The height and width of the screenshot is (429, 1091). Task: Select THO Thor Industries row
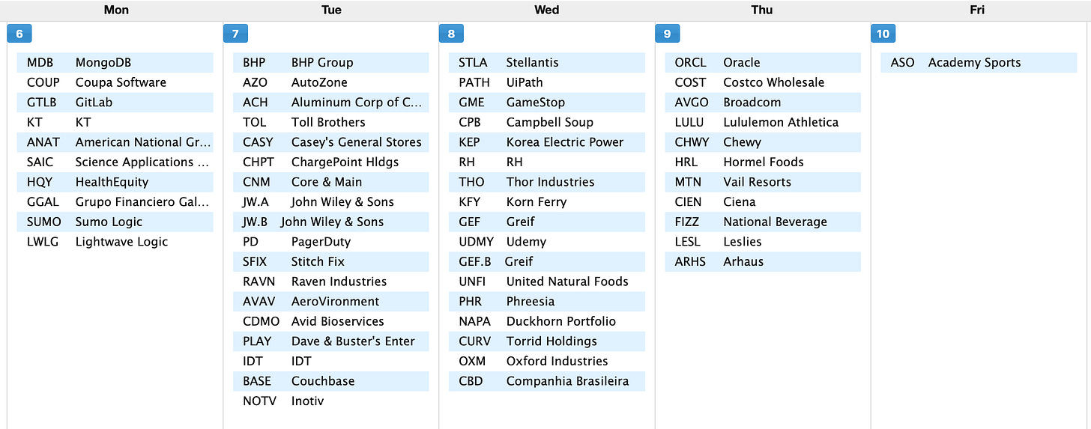point(547,182)
